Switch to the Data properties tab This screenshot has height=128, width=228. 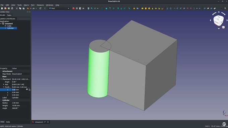[x=8, y=122]
